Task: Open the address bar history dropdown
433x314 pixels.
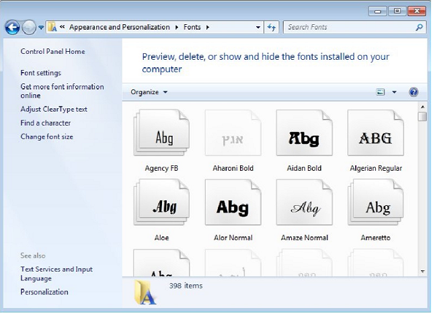Action: [x=258, y=27]
